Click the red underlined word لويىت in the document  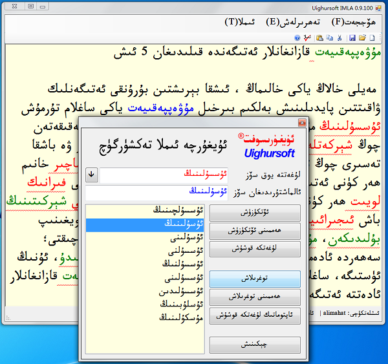click(365, 202)
